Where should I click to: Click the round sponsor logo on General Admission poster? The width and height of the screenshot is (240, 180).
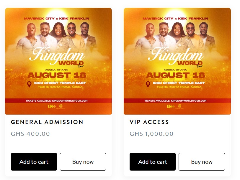coord(61,106)
